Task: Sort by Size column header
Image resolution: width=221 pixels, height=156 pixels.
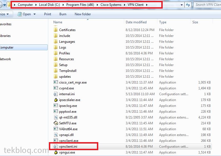Action: pos(195,22)
